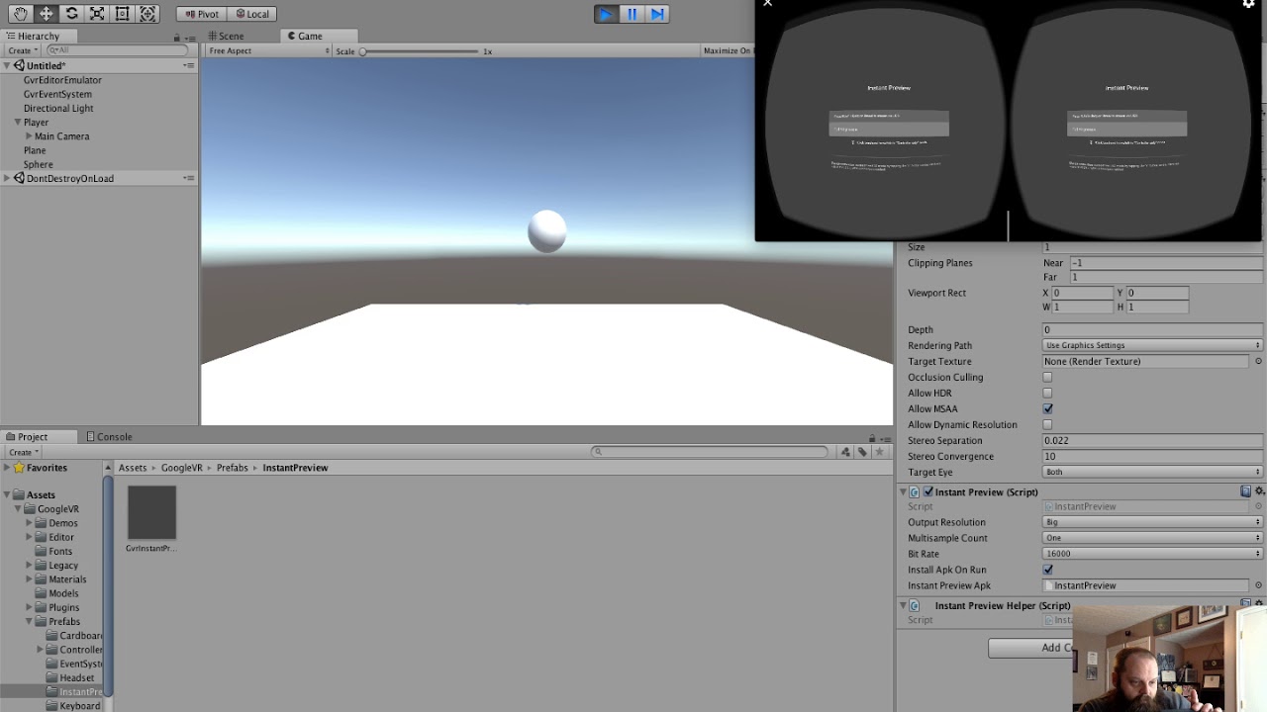Open Target Eye dropdown

[x=1152, y=472]
